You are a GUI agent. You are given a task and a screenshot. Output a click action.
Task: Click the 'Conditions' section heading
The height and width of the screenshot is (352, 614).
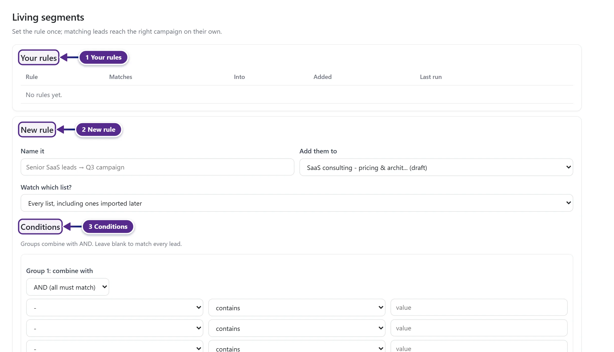(40, 227)
